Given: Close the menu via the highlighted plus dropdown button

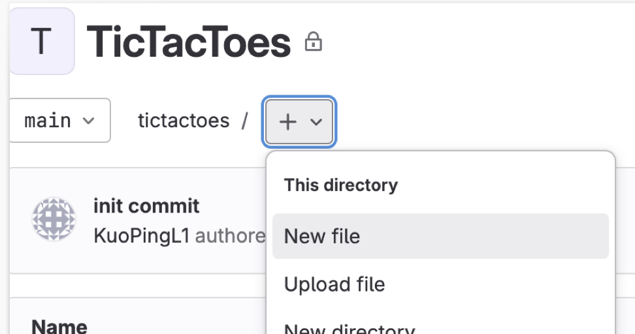Looking at the screenshot, I should pos(299,122).
